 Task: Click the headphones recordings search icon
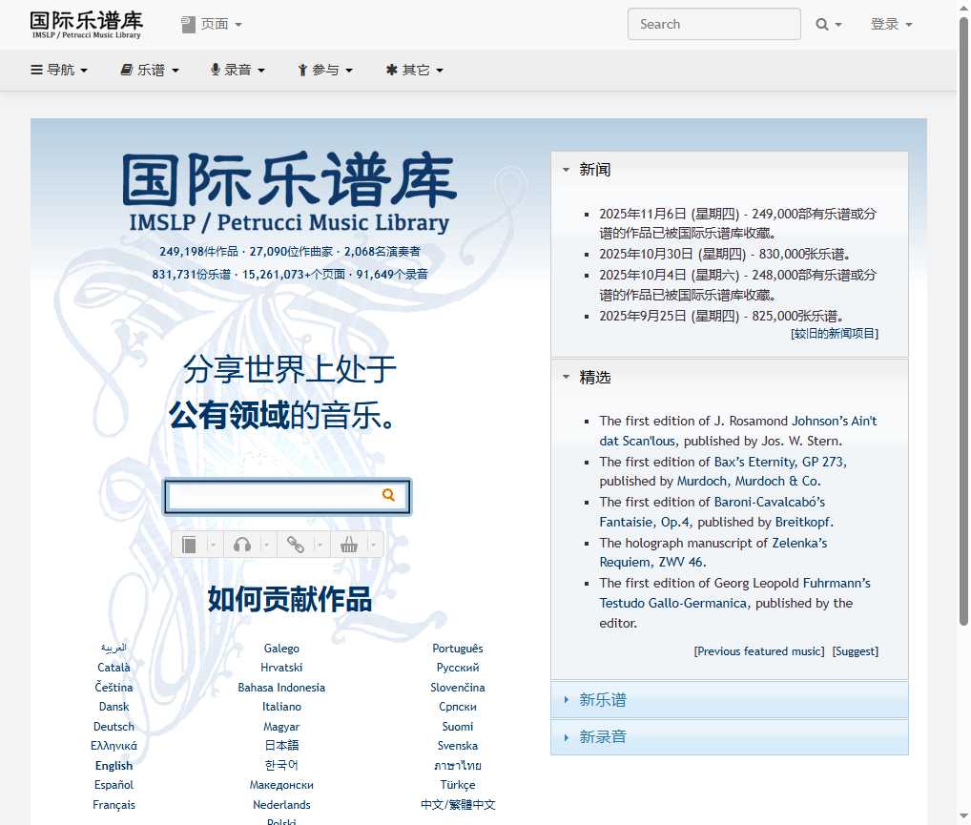point(242,544)
